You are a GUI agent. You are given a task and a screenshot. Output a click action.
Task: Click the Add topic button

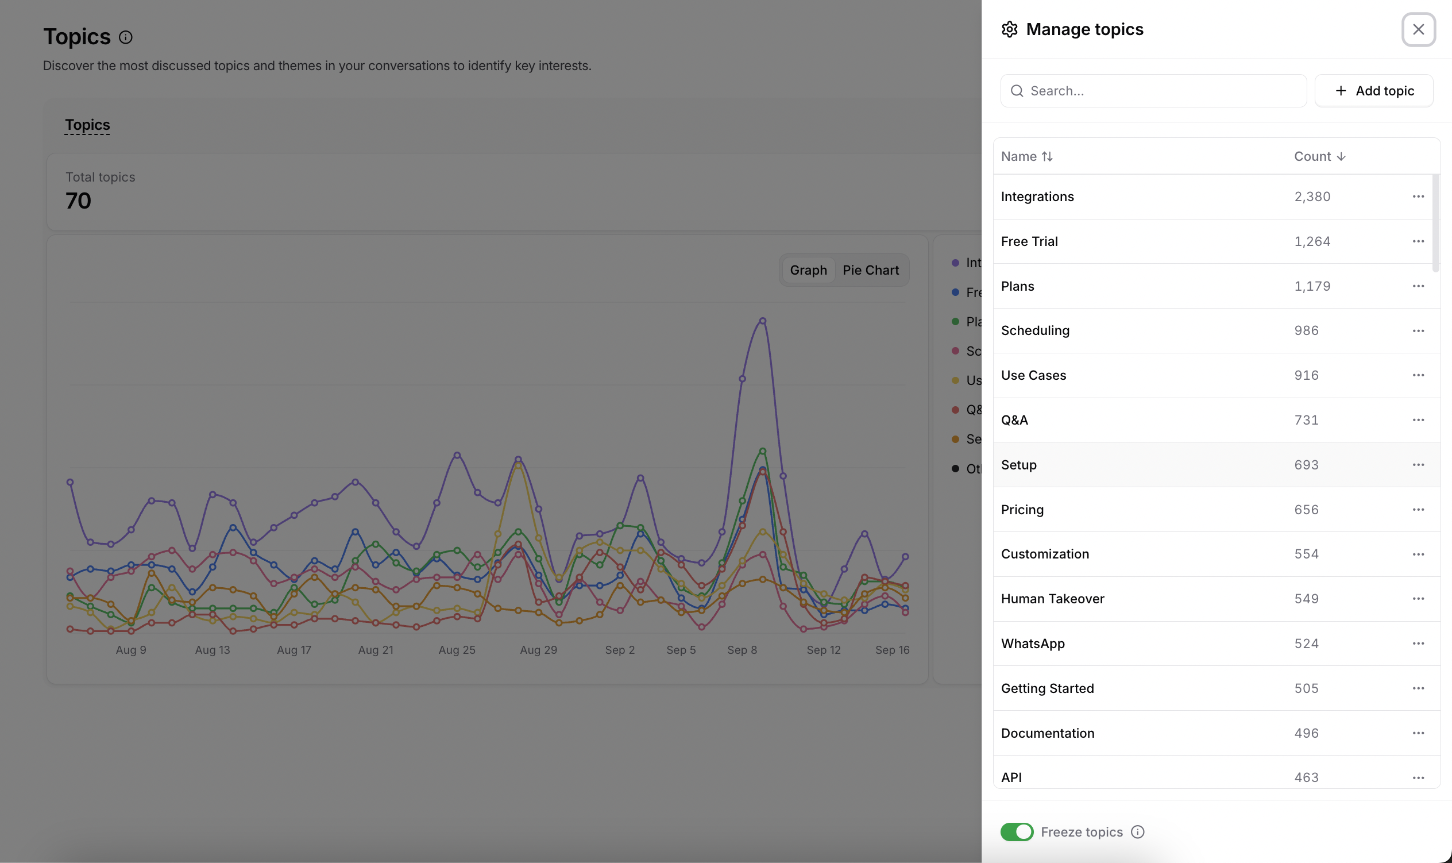pos(1373,91)
